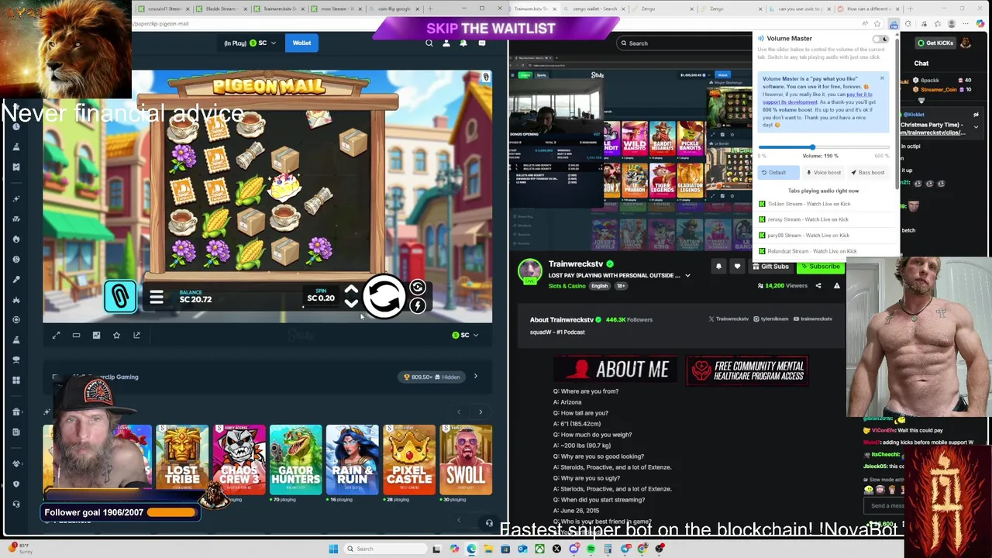Viewport: 992px width, 558px height.
Task: Open live stats chart icon
Action: click(x=96, y=336)
